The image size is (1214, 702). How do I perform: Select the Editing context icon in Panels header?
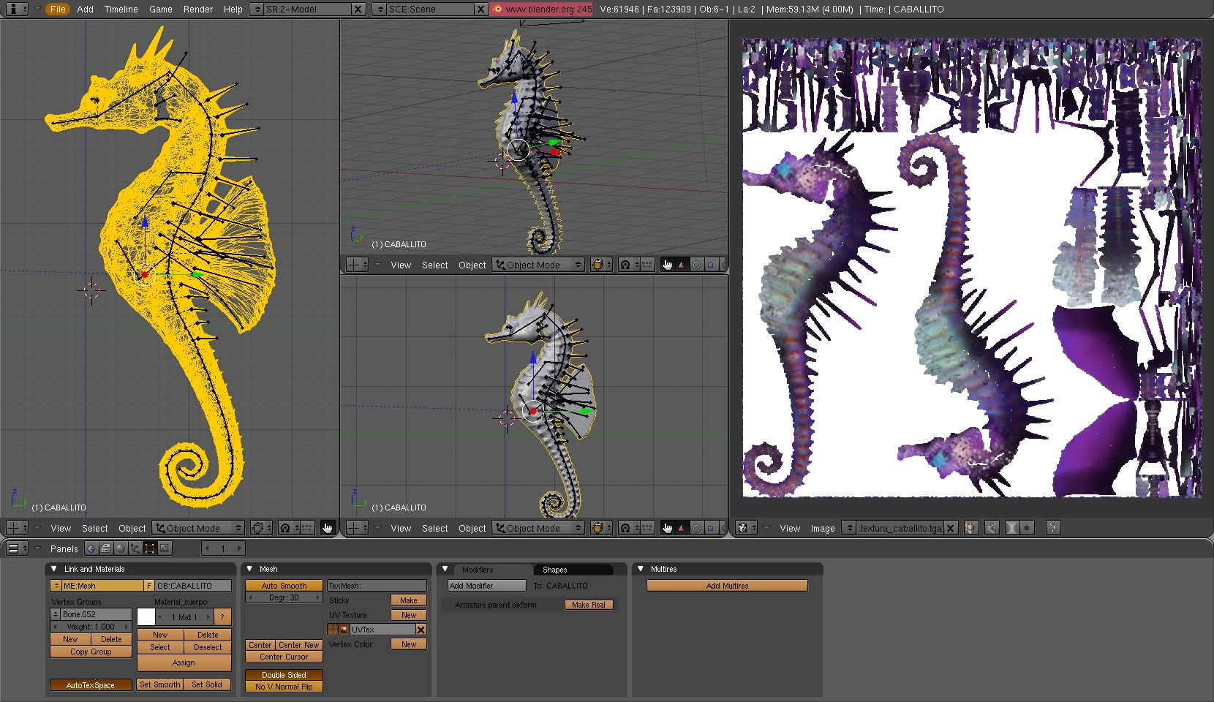click(149, 548)
